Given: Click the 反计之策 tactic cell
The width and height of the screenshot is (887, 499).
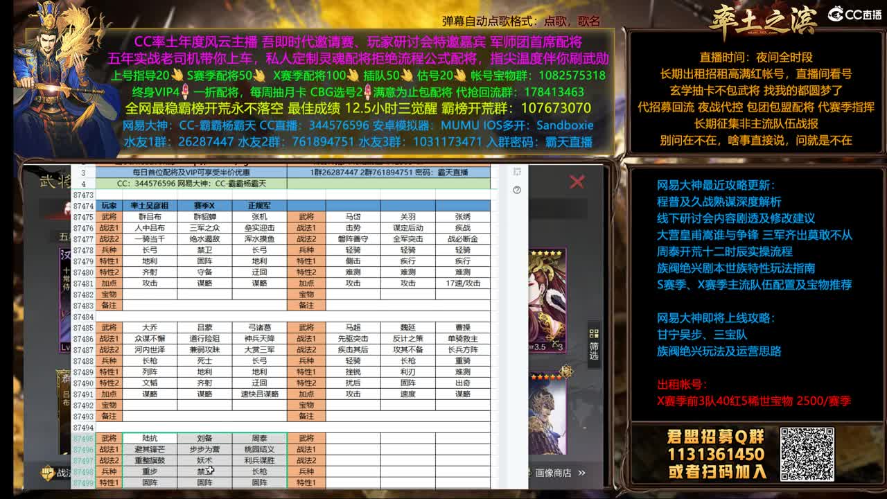Looking at the screenshot, I should 408,339.
